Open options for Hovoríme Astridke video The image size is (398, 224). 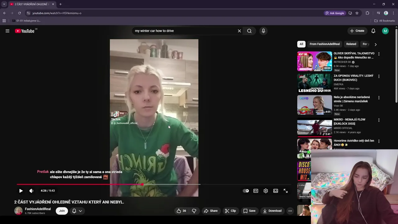(379, 141)
